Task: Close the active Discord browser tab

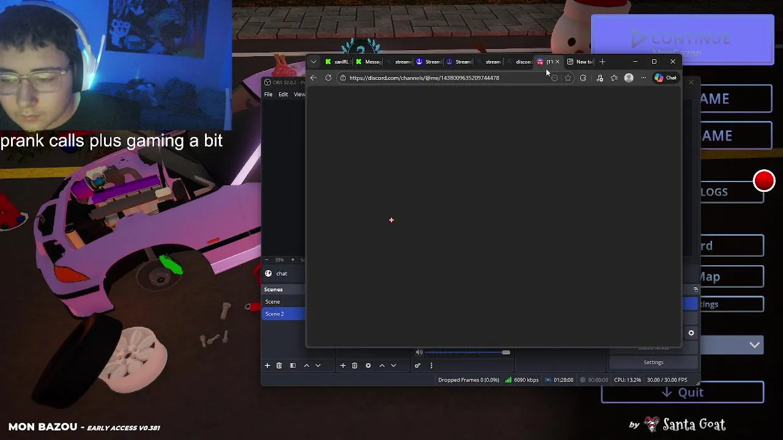Action: (x=557, y=62)
